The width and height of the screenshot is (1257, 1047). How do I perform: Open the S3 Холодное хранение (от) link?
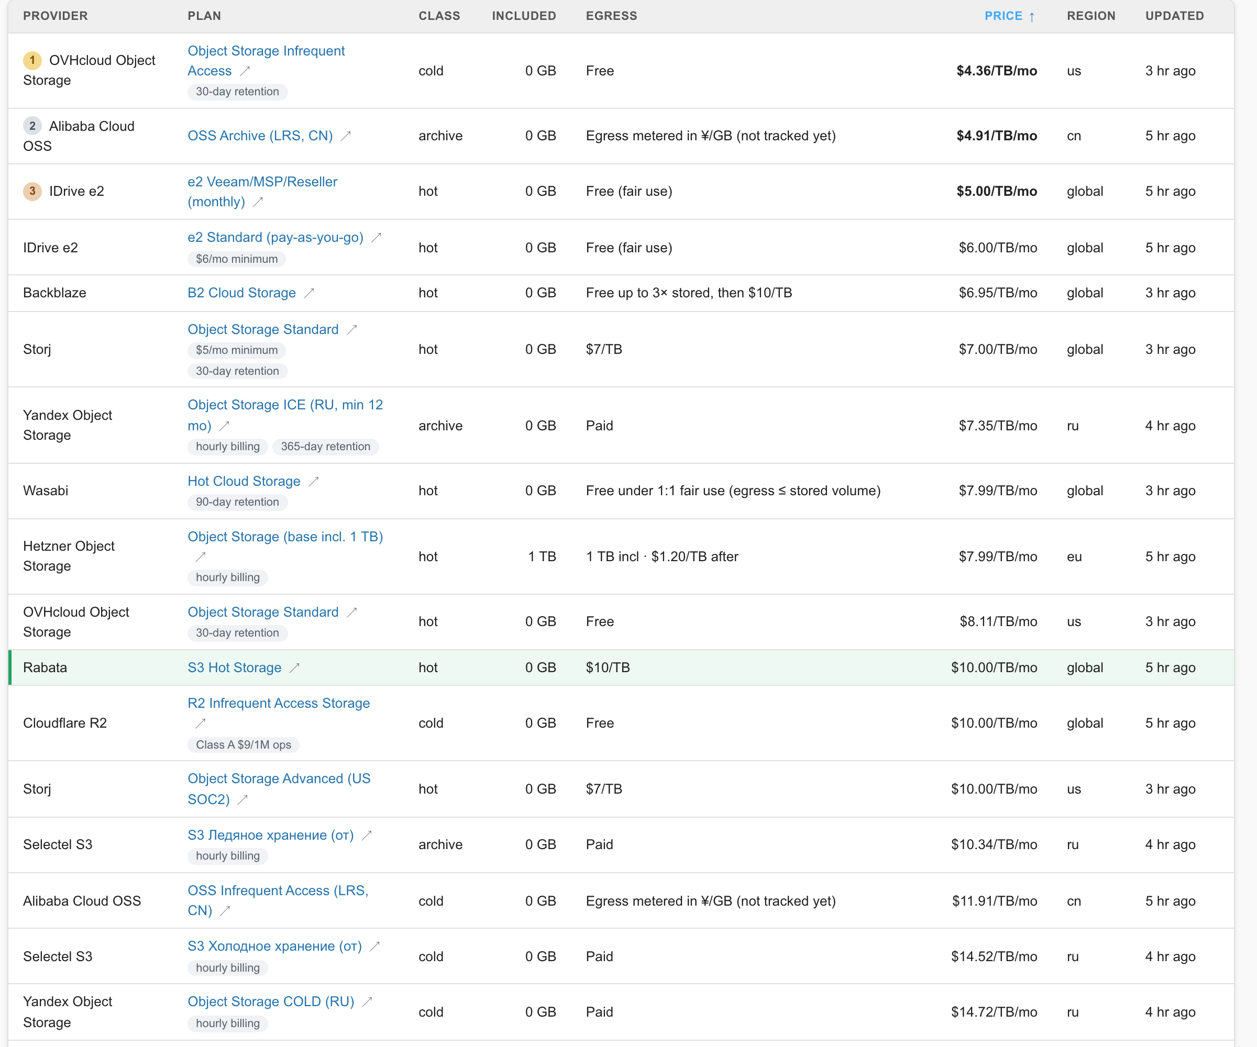275,946
